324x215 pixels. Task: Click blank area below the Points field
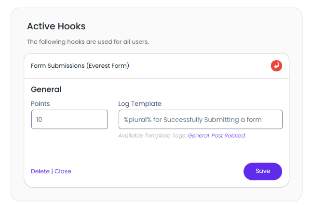69,142
